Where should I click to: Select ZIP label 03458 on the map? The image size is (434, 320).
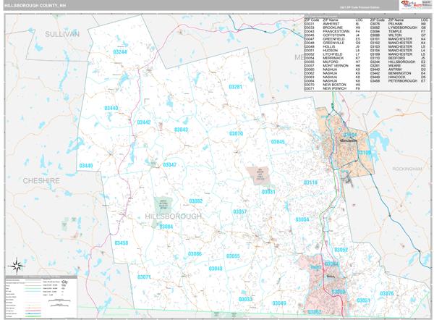(x=122, y=243)
